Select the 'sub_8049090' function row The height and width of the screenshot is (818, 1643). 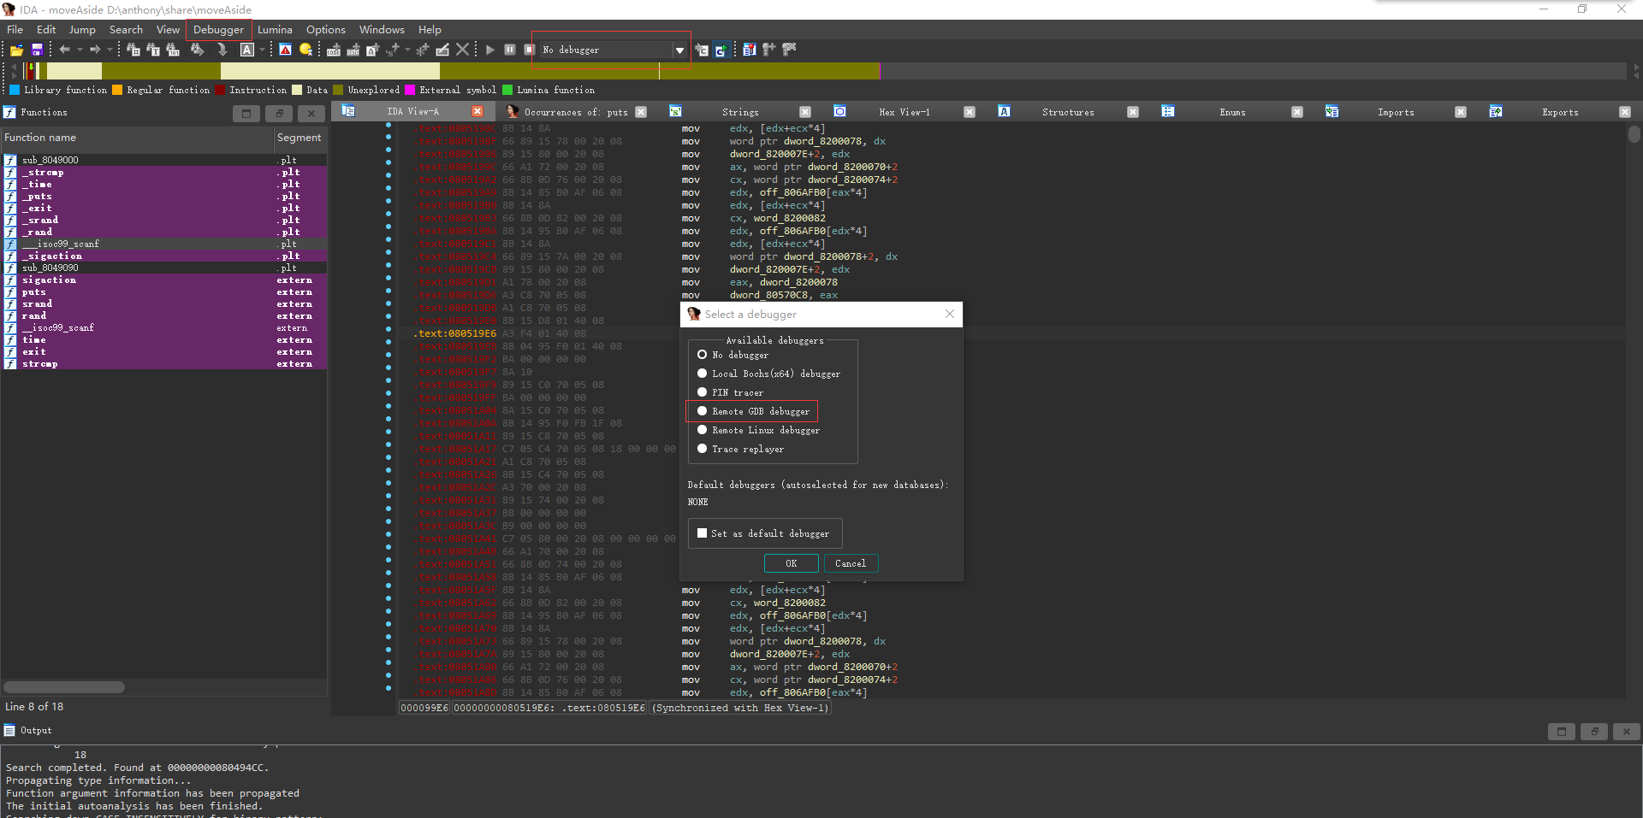click(x=164, y=268)
